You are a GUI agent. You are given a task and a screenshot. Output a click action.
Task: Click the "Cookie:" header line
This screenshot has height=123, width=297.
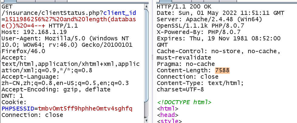[x=14, y=102]
